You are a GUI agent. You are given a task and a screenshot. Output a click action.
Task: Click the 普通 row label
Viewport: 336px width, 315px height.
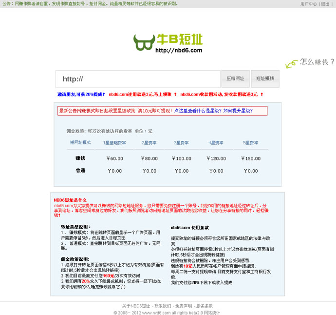(x=80, y=171)
